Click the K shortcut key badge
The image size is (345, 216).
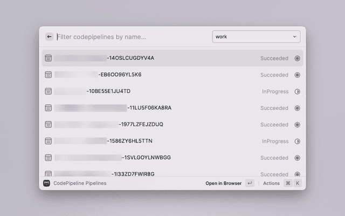[297, 183]
